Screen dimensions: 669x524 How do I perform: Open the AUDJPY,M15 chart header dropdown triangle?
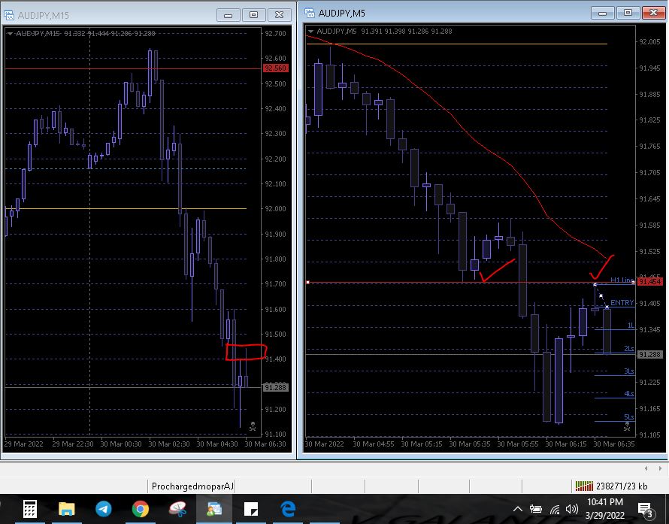pos(10,33)
